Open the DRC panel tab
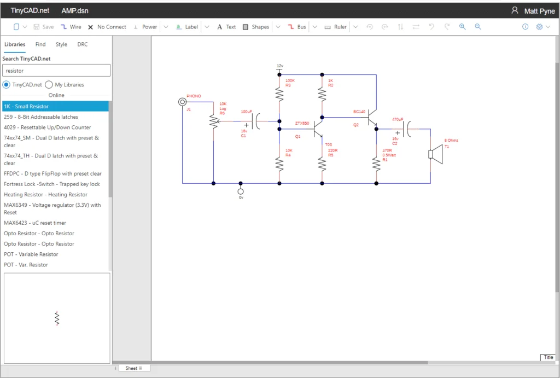 pos(82,44)
